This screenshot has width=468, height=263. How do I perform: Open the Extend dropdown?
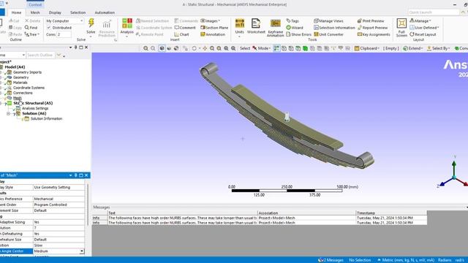point(412,48)
